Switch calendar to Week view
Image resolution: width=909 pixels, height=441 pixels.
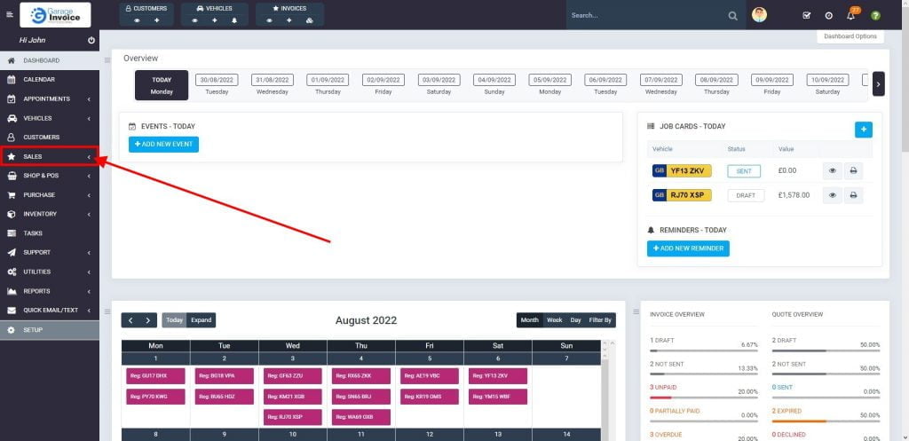pos(554,320)
